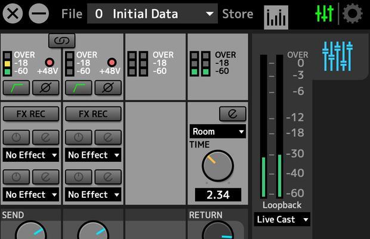The width and height of the screenshot is (370, 239).
Task: Turn on channel 1 second effect power
Action: [x=16, y=177]
